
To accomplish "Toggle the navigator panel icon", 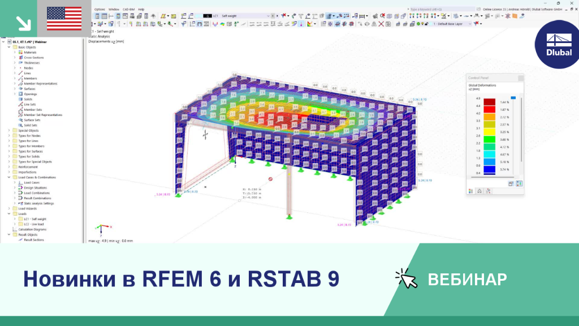I will click(x=97, y=16).
